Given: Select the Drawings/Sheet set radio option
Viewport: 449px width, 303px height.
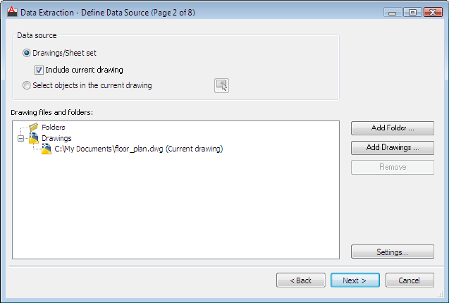Looking at the screenshot, I should pos(27,53).
